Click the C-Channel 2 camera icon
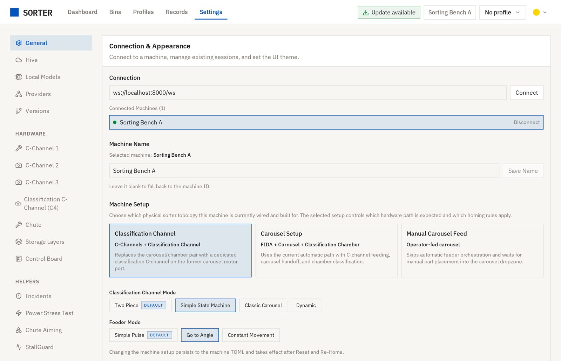This screenshot has height=361, width=561. [x=19, y=165]
